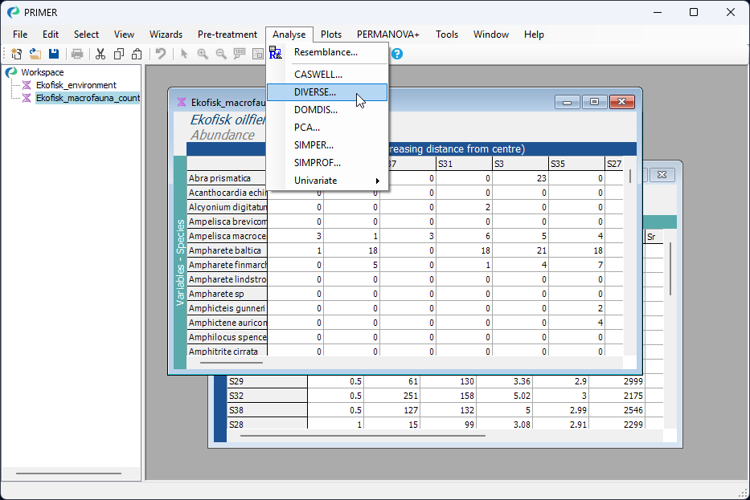Open the Pre-treatment menu

pos(227,35)
